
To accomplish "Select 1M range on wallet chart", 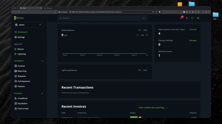I will tap(142, 35).
